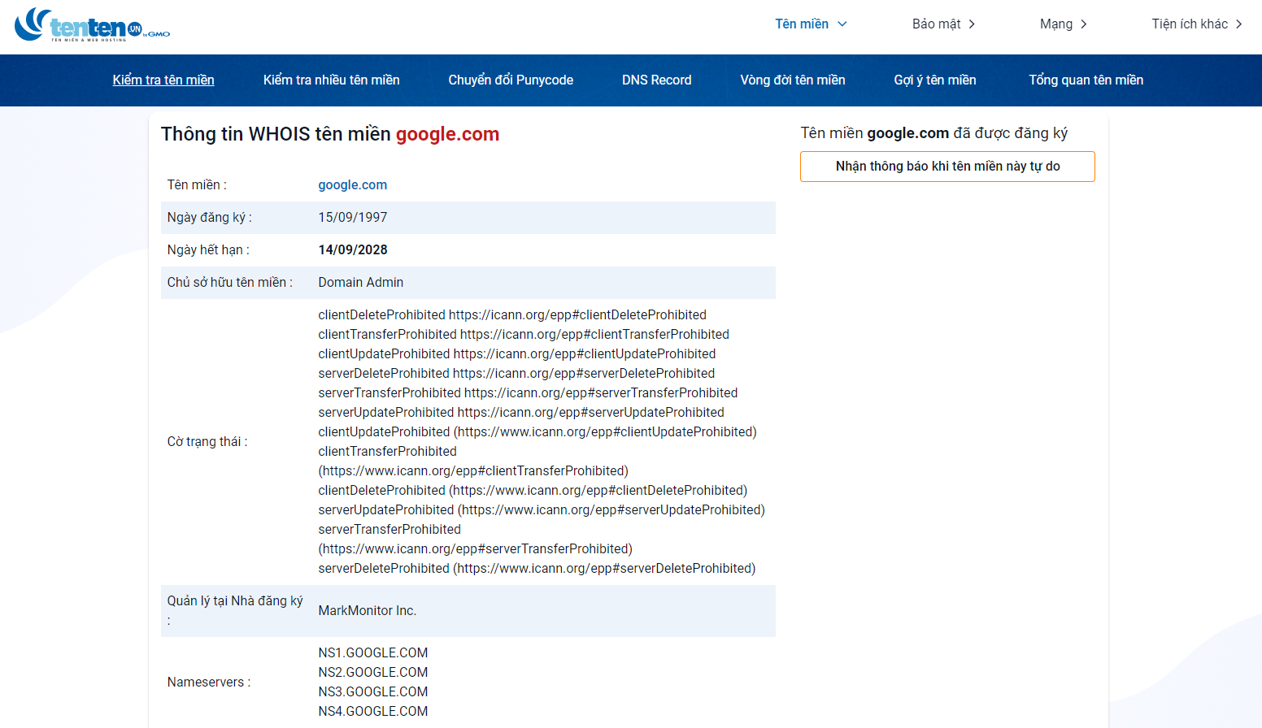Click Nhận thông báo khi tên miền này tự do
The width and height of the screenshot is (1262, 728).
point(947,166)
